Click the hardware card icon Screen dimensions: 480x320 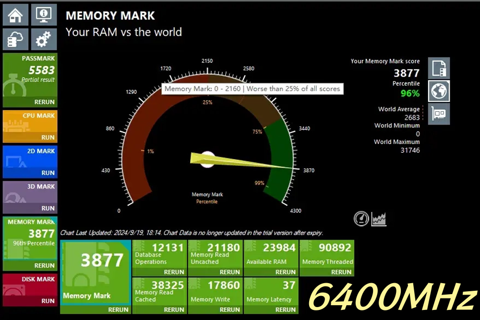439,114
